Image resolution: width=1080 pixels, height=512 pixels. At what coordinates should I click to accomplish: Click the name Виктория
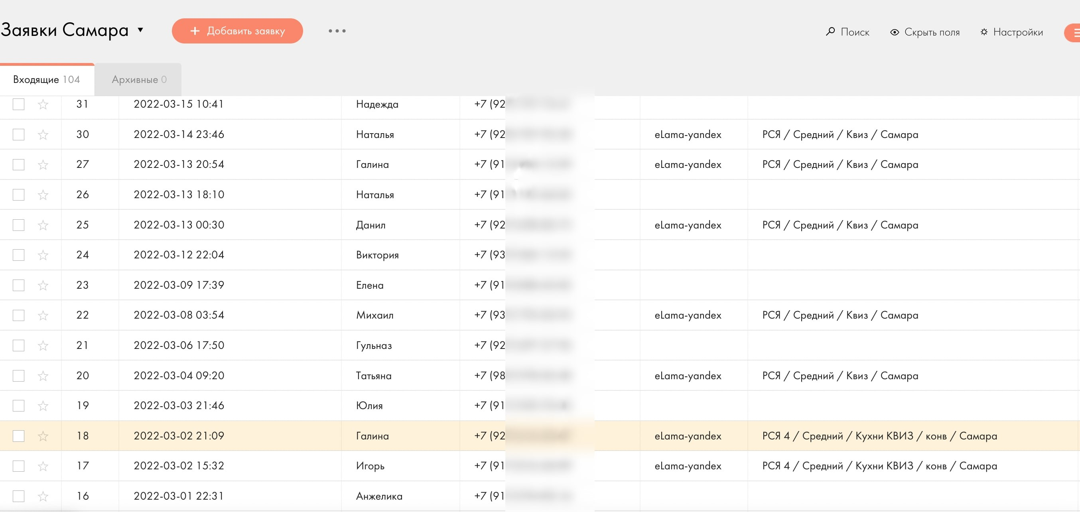click(377, 255)
